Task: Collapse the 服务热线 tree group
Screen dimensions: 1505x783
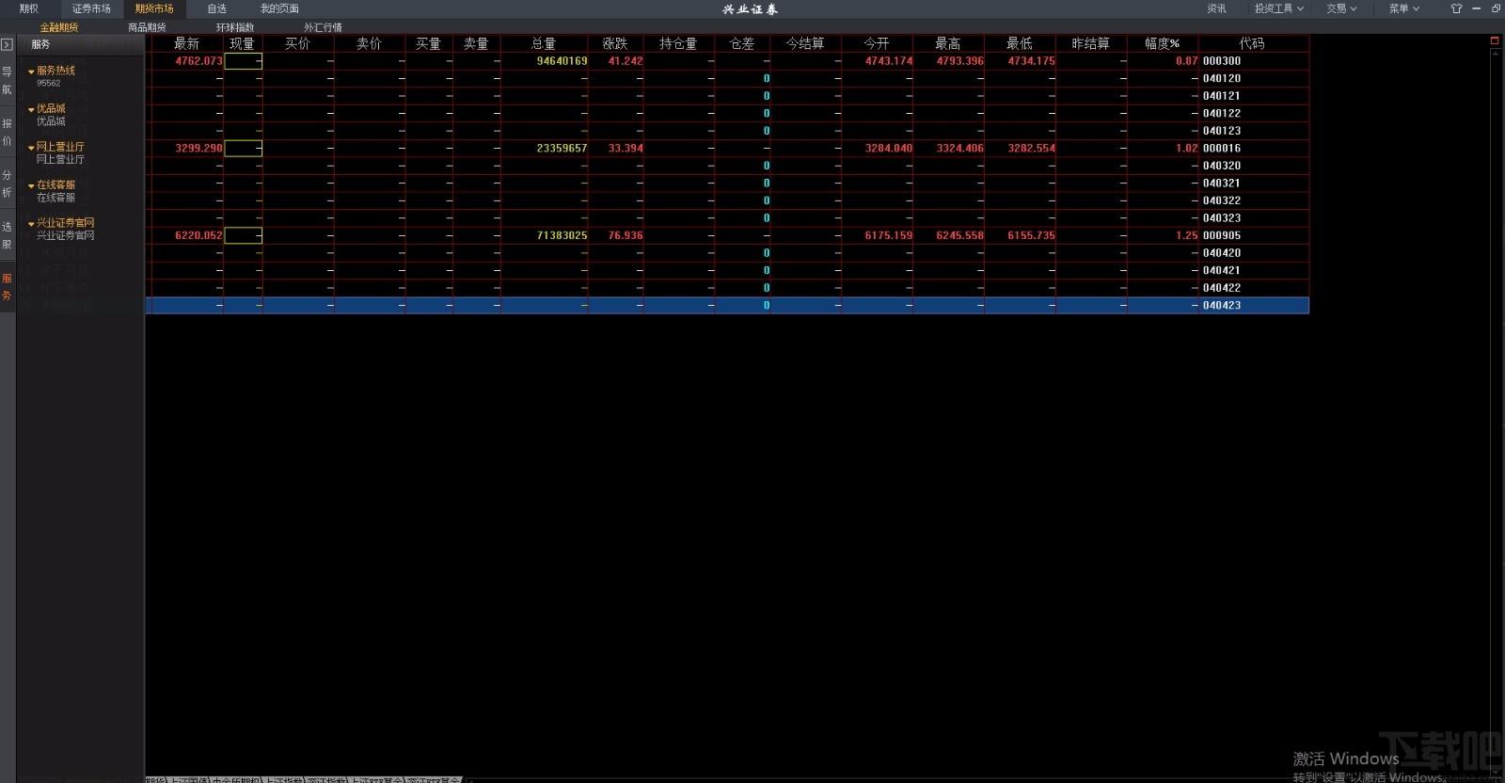Action: point(31,72)
